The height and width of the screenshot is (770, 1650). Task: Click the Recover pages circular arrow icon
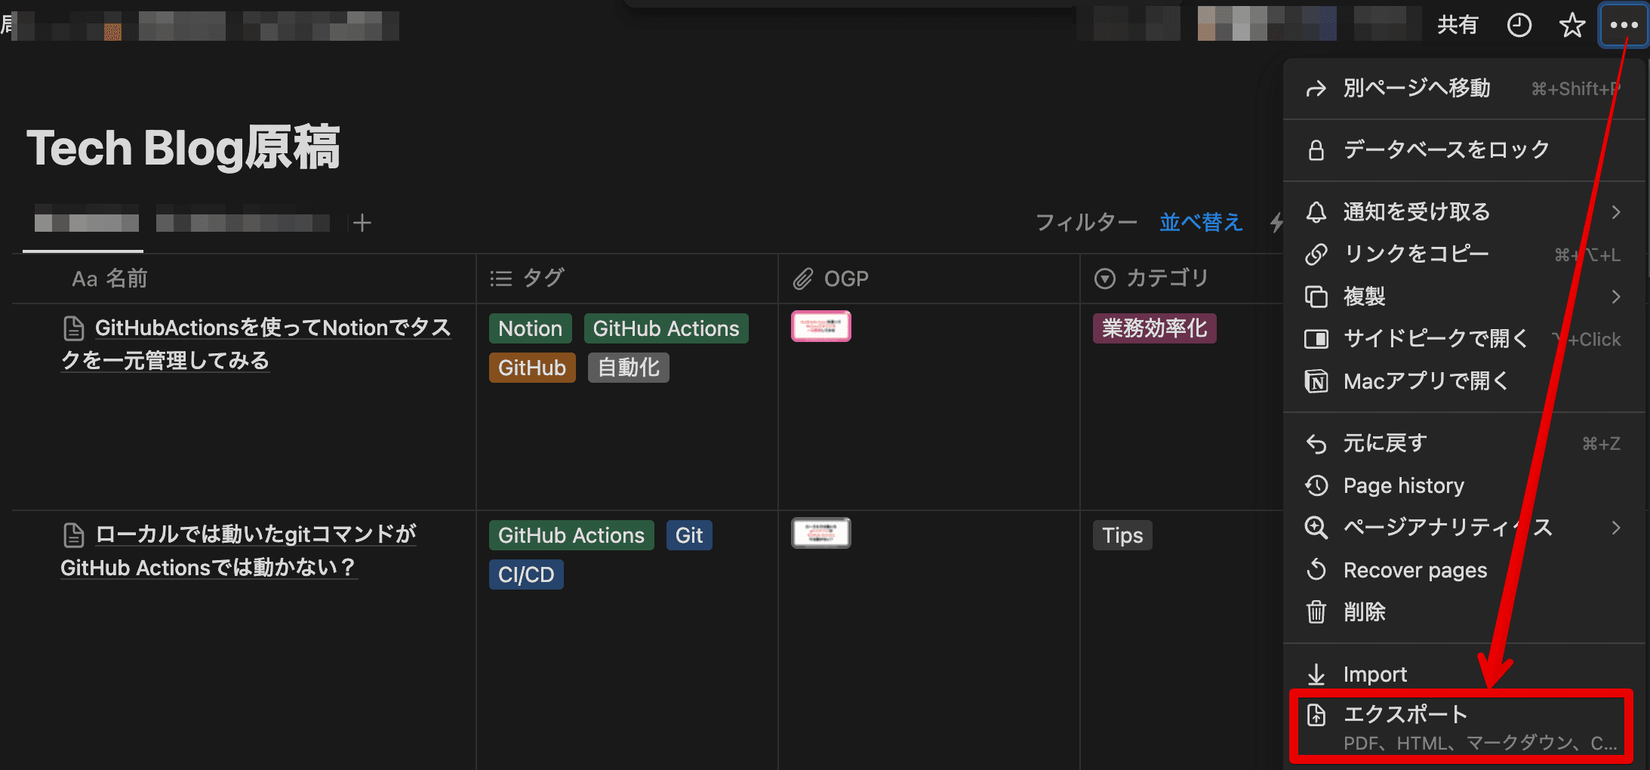point(1316,569)
